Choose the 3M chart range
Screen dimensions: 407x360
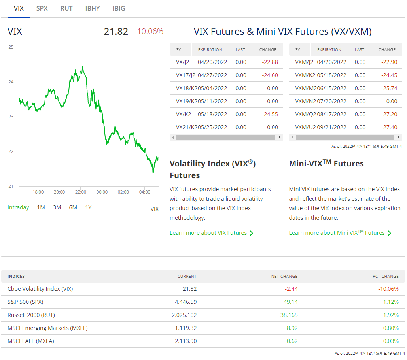coord(57,207)
